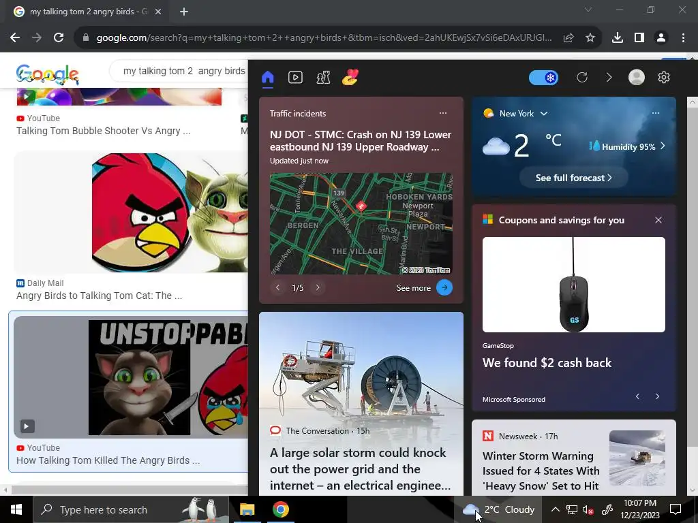Click the Google search box text
Image resolution: width=698 pixels, height=523 pixels.
(x=184, y=71)
